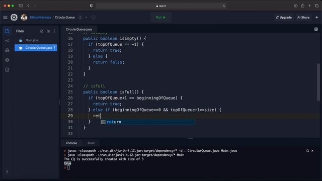The image size is (322, 181).
Task: Click the editor vertical scrollbar
Action: (318, 82)
